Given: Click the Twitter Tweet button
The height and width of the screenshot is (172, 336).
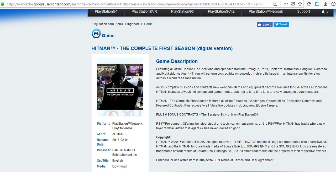Looking at the screenshot, I should point(281,24).
